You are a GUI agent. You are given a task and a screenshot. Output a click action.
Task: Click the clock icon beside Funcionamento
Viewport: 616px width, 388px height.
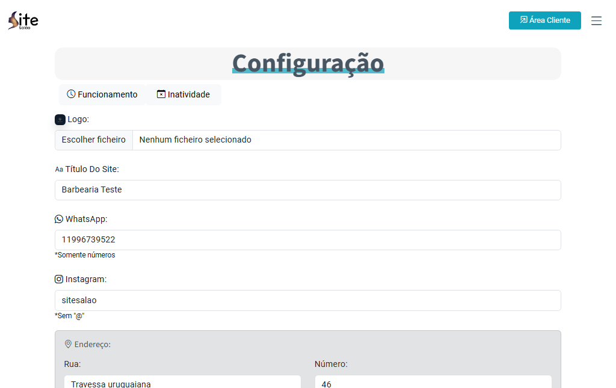71,94
